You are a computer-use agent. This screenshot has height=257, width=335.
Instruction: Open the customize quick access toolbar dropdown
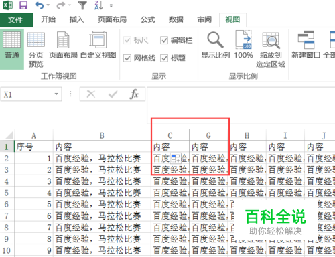point(111,5)
